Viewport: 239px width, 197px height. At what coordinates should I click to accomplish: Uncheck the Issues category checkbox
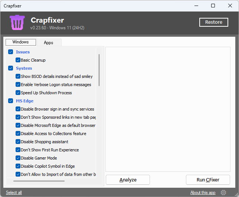click(10, 52)
